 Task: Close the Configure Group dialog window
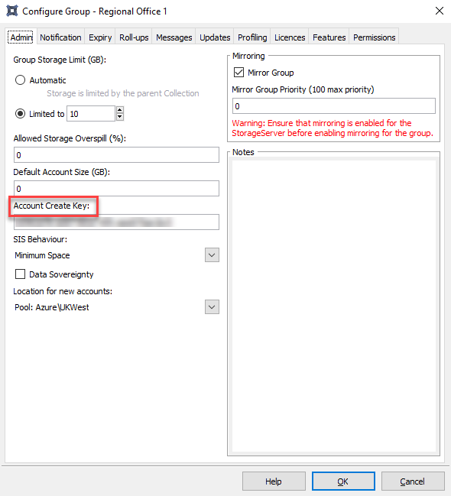[x=440, y=11]
